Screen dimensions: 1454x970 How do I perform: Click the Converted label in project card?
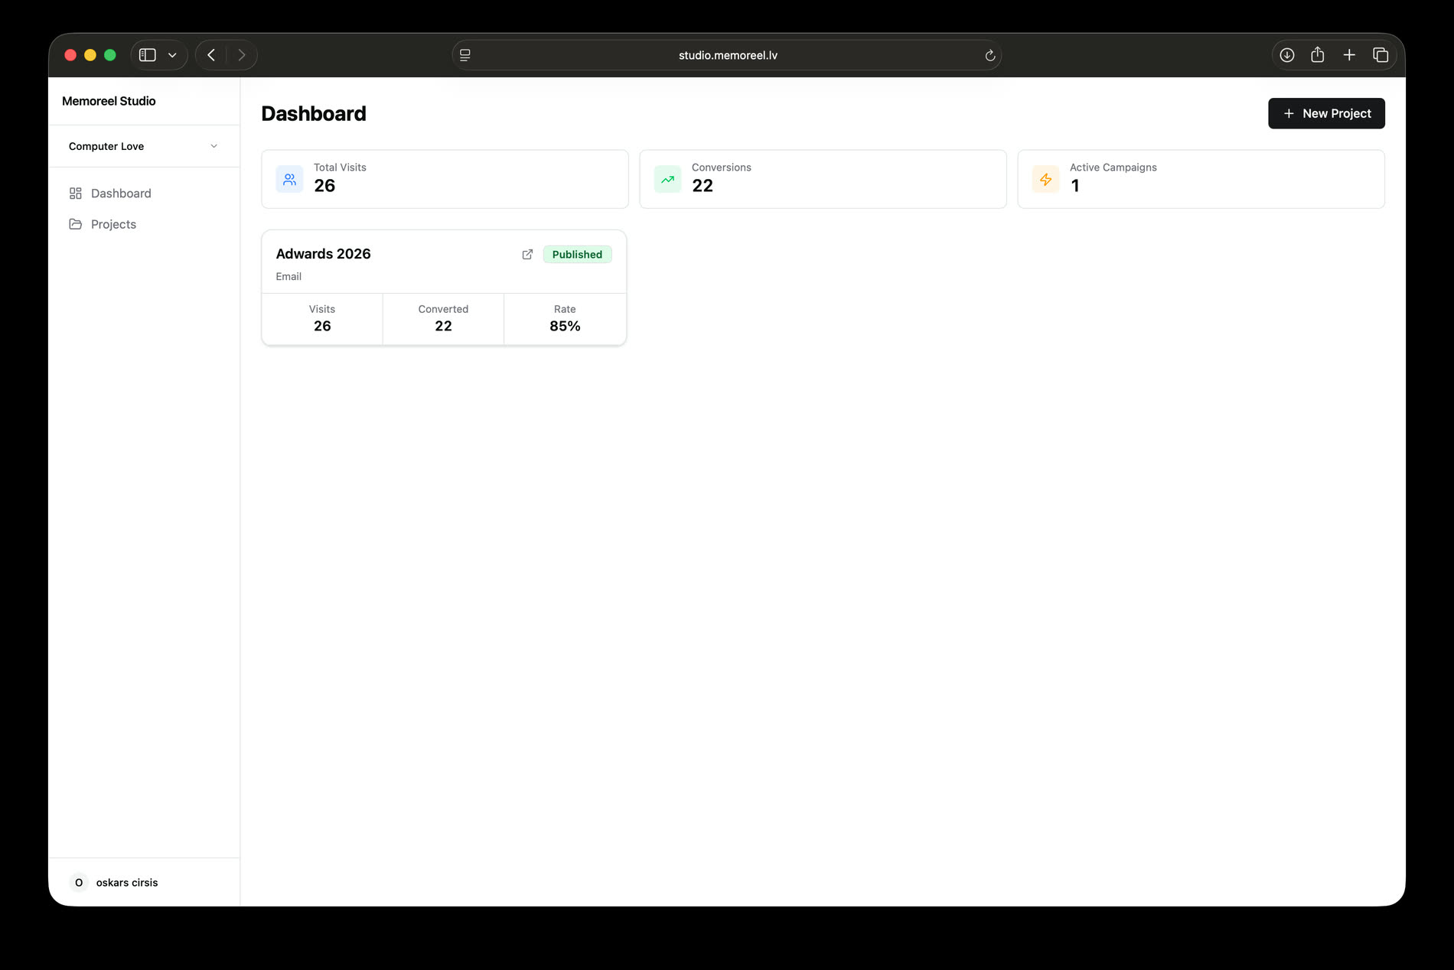[x=443, y=309]
